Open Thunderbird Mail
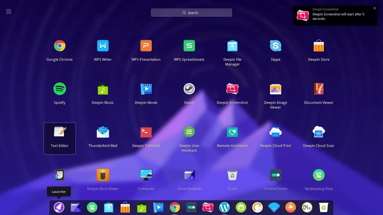Image resolution: width=383 pixels, height=215 pixels. click(103, 132)
